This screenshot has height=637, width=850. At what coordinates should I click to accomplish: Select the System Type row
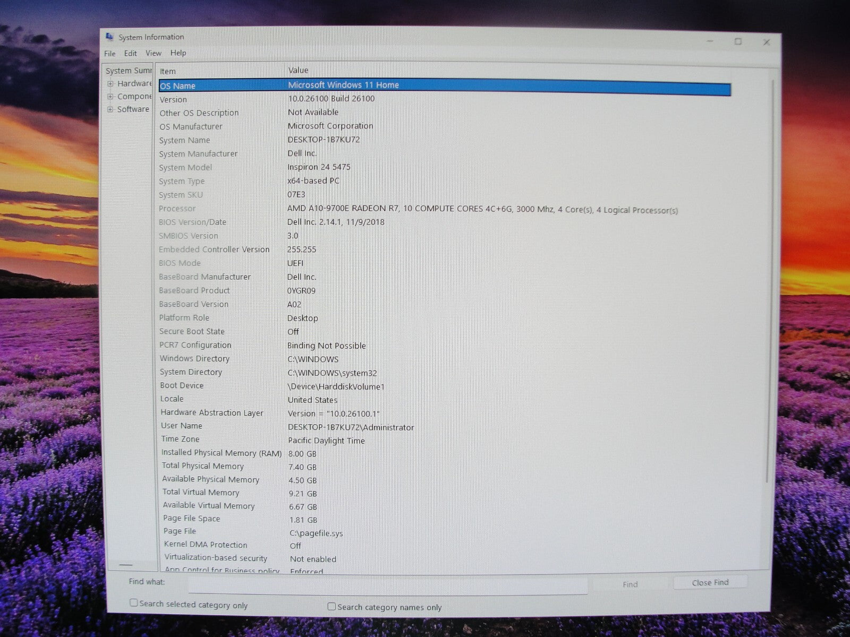tap(445, 181)
